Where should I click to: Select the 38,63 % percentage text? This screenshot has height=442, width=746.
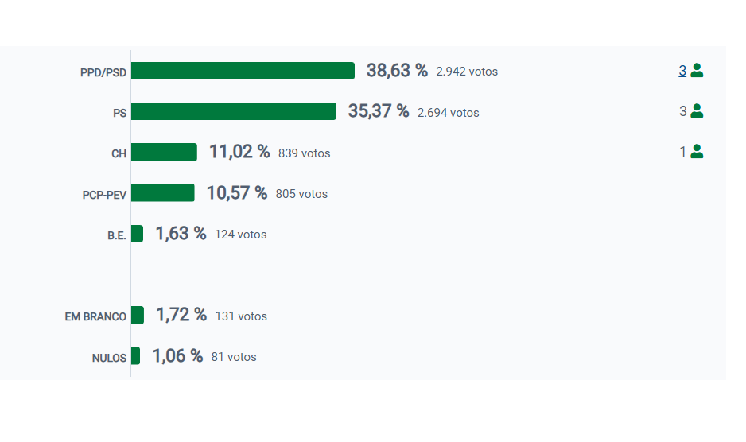397,71
